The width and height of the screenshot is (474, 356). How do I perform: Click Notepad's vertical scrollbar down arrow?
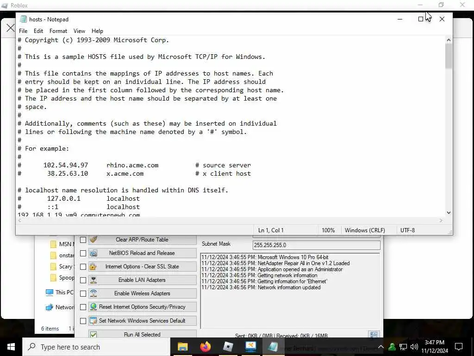[449, 213]
